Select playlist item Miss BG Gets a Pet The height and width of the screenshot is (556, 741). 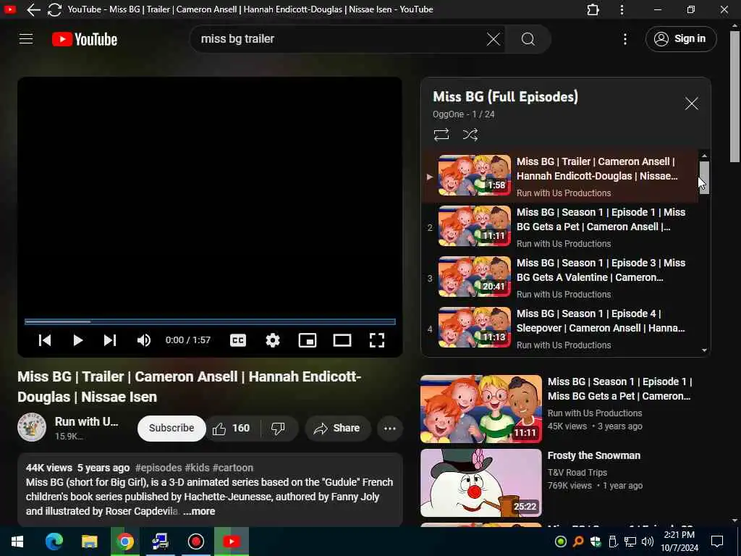click(559, 227)
